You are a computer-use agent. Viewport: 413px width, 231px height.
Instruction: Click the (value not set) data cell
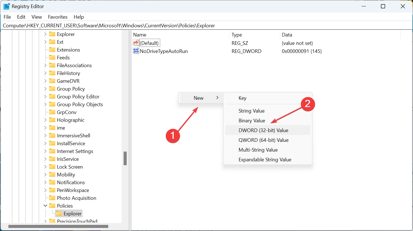297,43
